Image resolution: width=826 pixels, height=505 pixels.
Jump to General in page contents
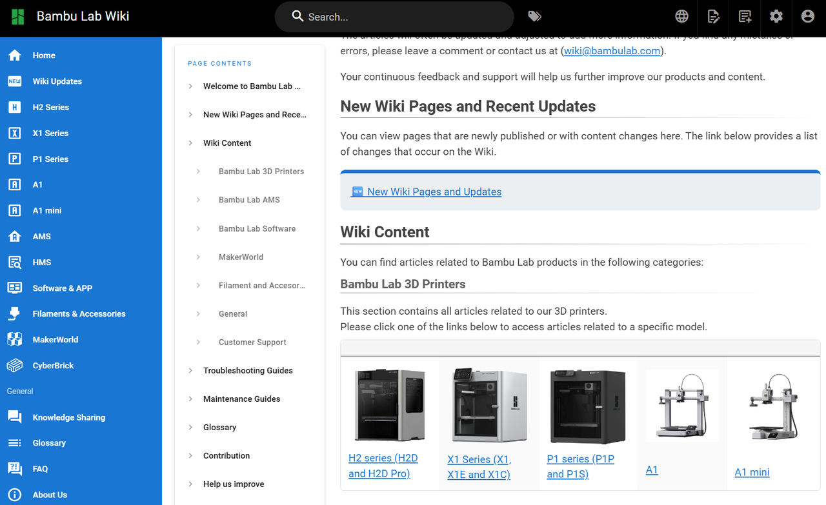[x=233, y=313]
